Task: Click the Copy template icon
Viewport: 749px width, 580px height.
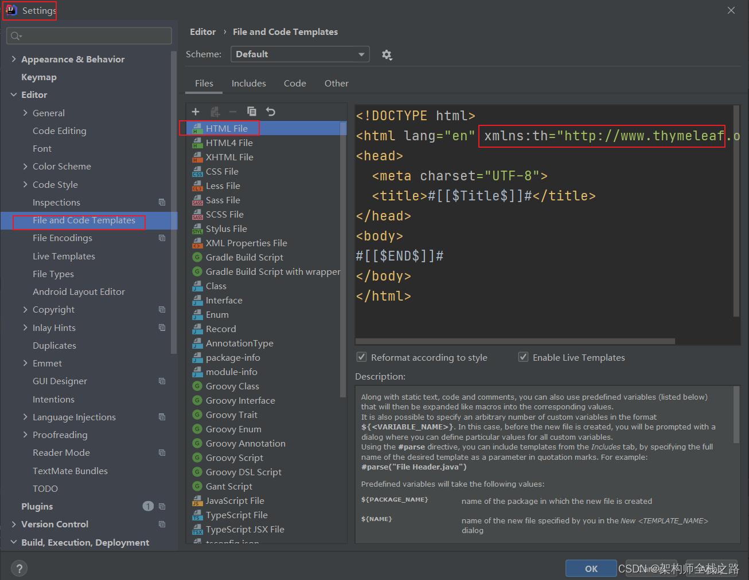Action: pyautogui.click(x=252, y=111)
